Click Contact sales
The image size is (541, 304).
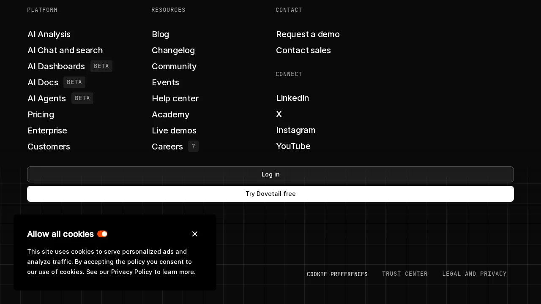tap(303, 50)
